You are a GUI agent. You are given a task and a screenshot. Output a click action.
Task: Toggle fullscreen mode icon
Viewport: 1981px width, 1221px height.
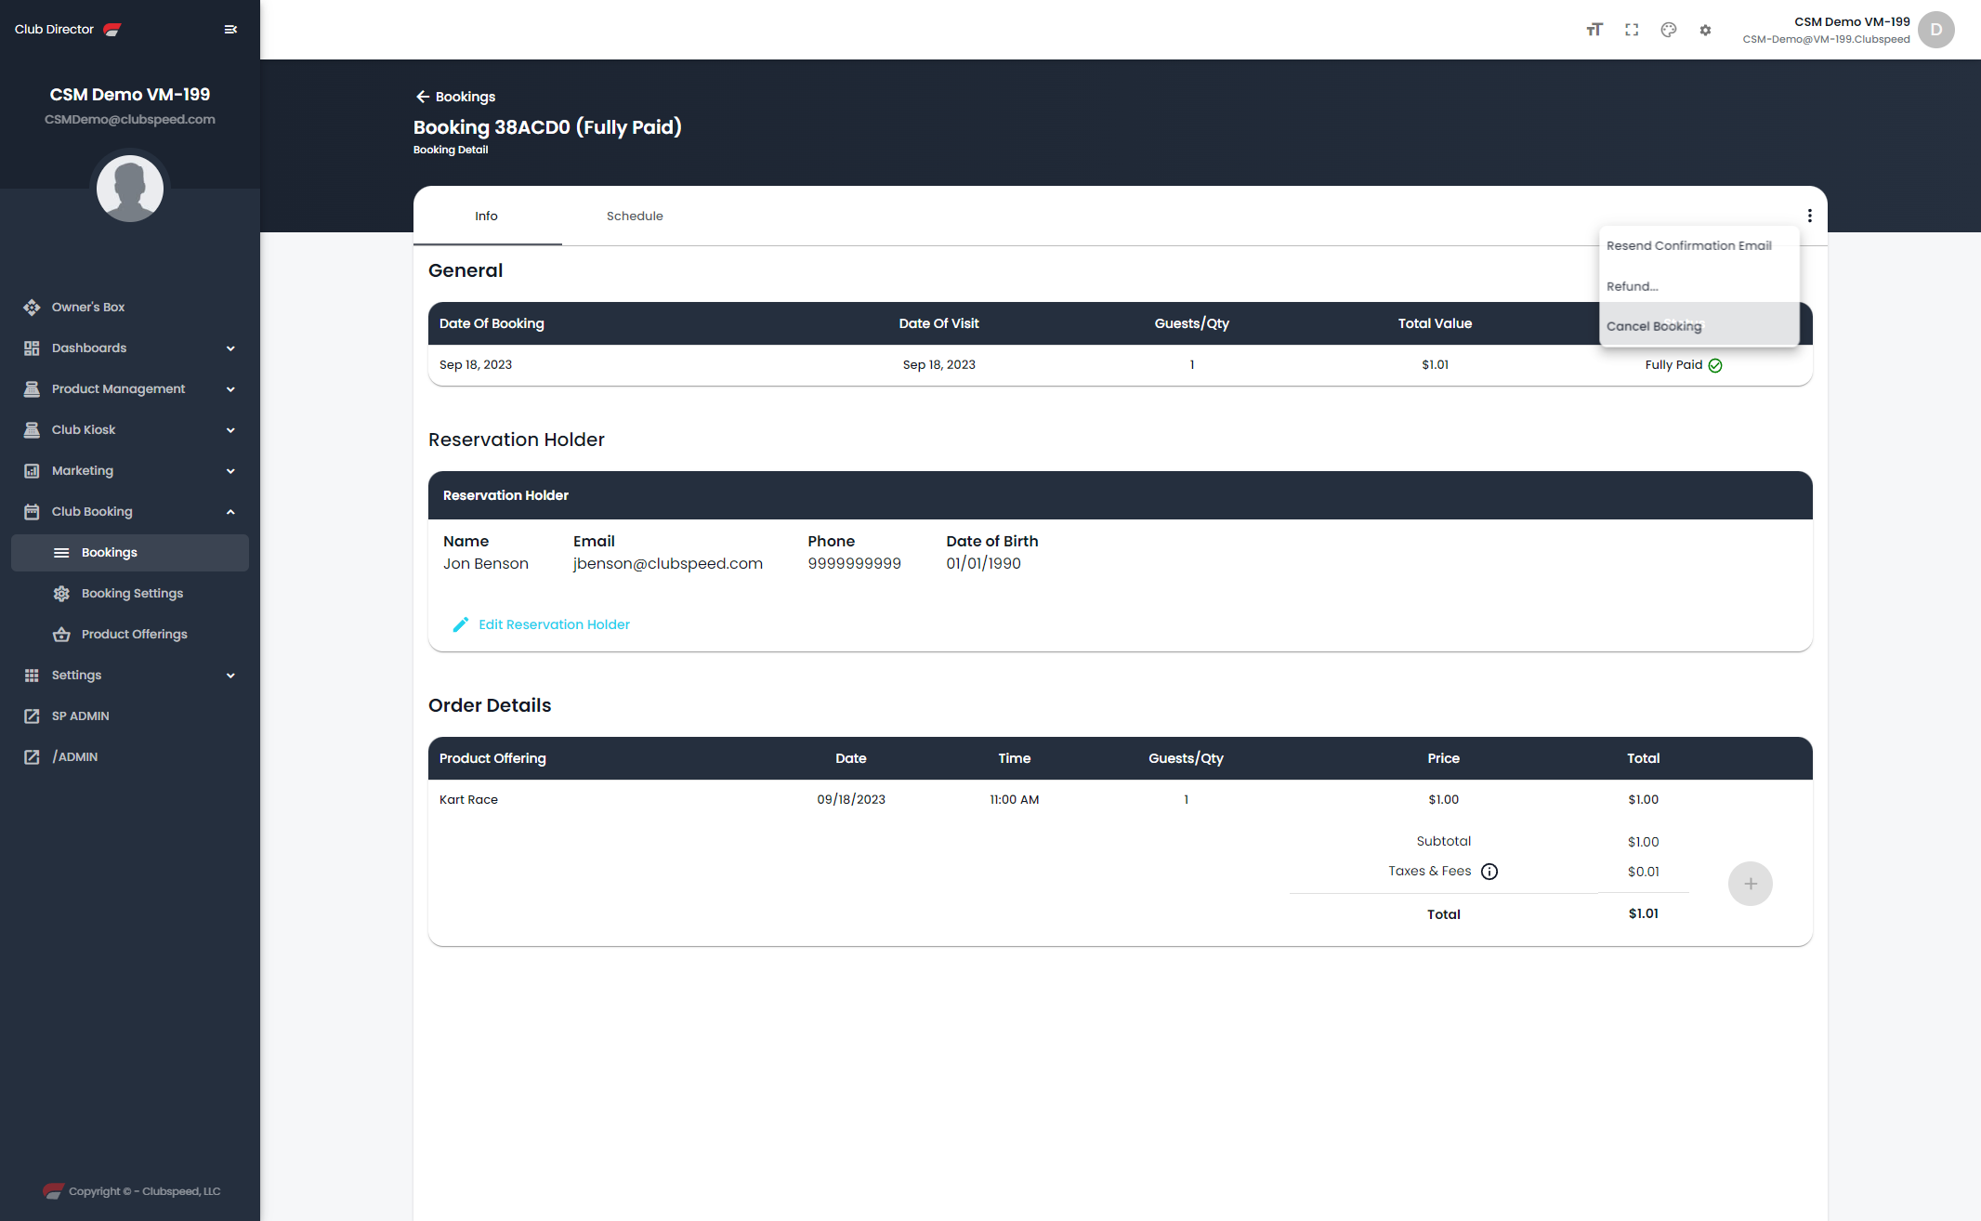pos(1632,30)
